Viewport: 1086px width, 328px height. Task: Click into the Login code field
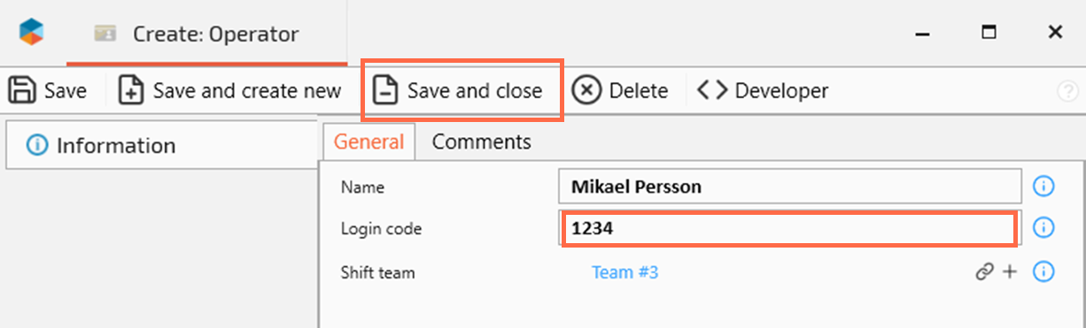point(790,228)
